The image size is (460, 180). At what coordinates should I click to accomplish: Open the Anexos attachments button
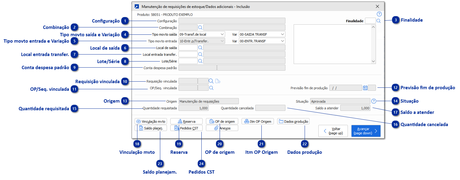222,128
